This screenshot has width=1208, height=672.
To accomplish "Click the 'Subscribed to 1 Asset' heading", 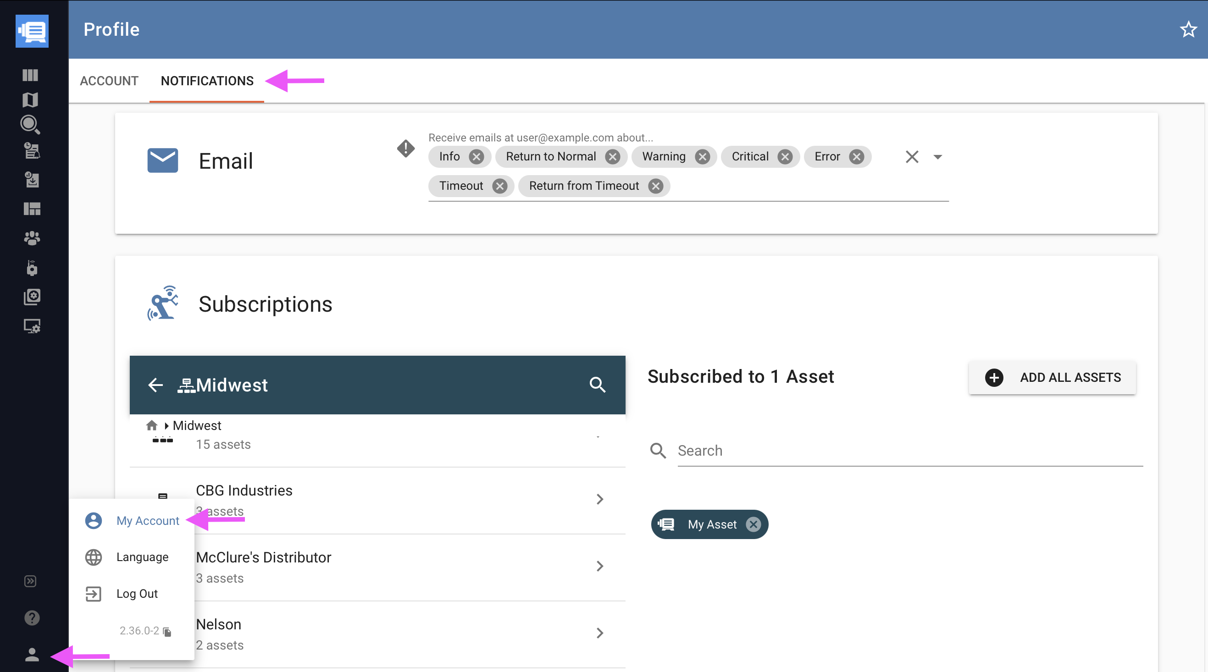I will [x=741, y=377].
